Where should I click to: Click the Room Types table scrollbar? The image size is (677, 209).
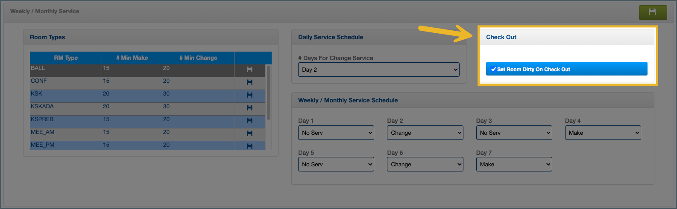[x=269, y=92]
